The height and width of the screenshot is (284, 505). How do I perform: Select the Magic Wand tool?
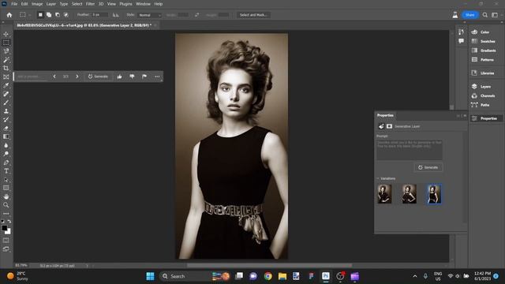coord(6,60)
